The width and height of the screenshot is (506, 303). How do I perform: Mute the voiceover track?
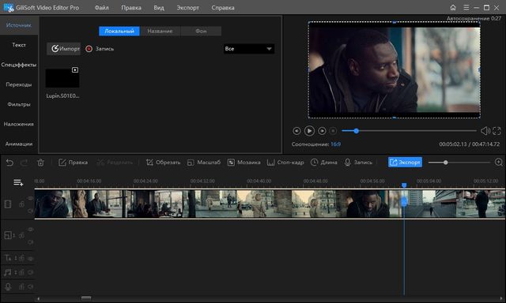30,286
